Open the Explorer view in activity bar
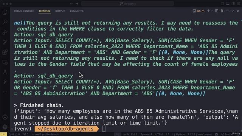The height and width of the screenshot is (136, 242). click(5, 12)
